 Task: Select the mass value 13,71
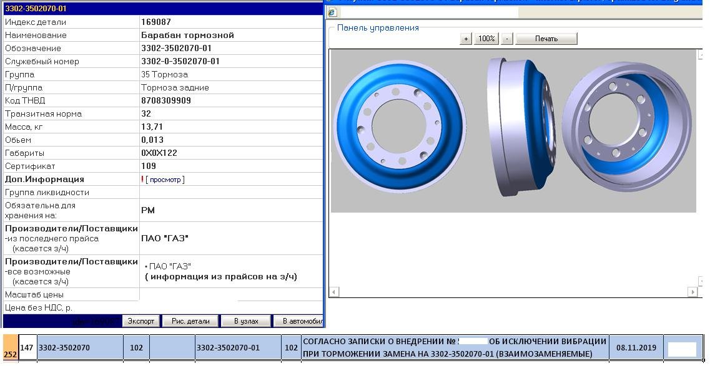pos(152,127)
